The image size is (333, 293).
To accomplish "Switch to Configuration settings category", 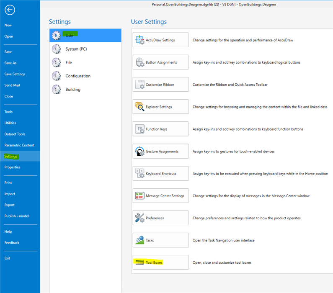I will pyautogui.click(x=85, y=76).
